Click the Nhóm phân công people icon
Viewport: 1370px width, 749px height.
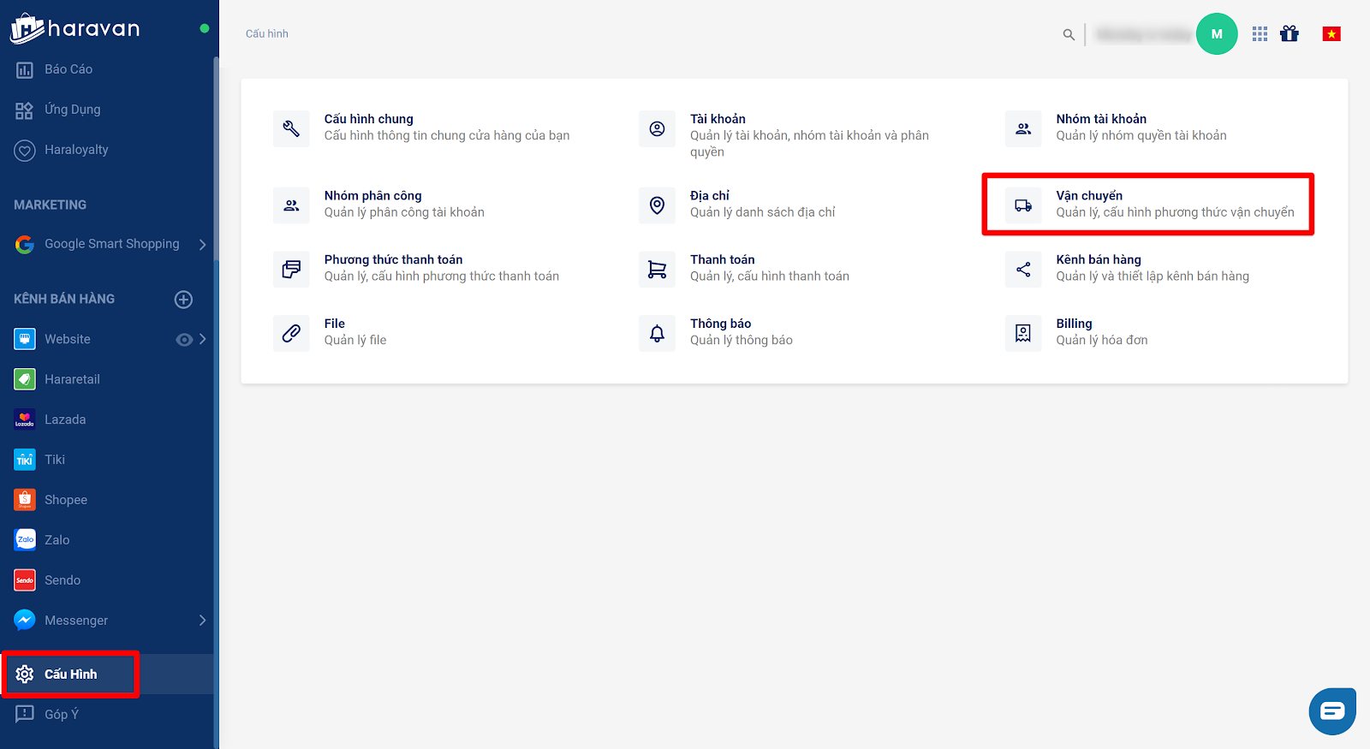[x=291, y=205]
